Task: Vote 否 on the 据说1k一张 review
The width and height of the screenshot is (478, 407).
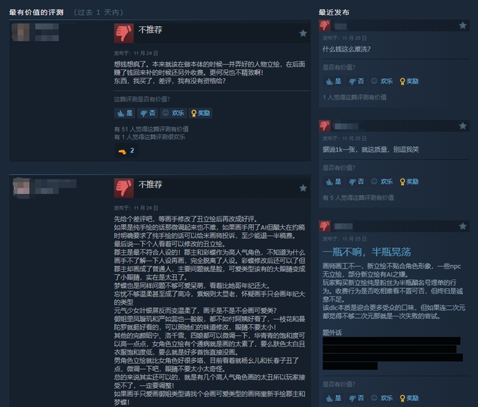Action: coord(356,181)
